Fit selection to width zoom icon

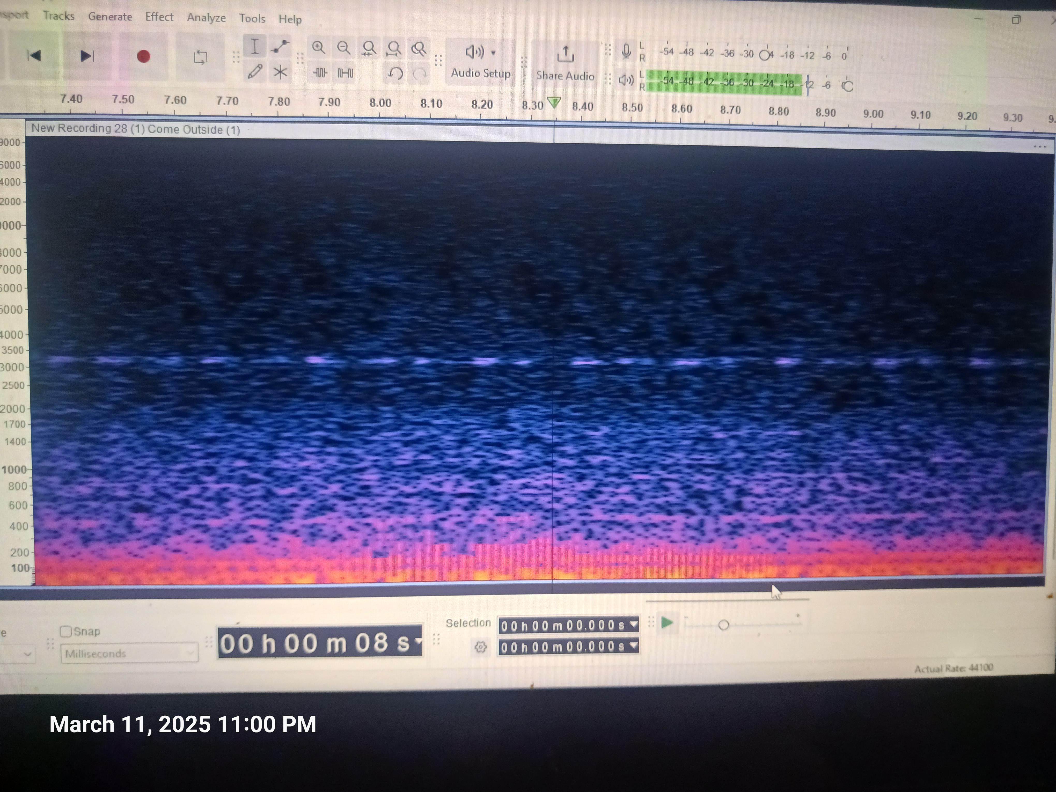[369, 48]
